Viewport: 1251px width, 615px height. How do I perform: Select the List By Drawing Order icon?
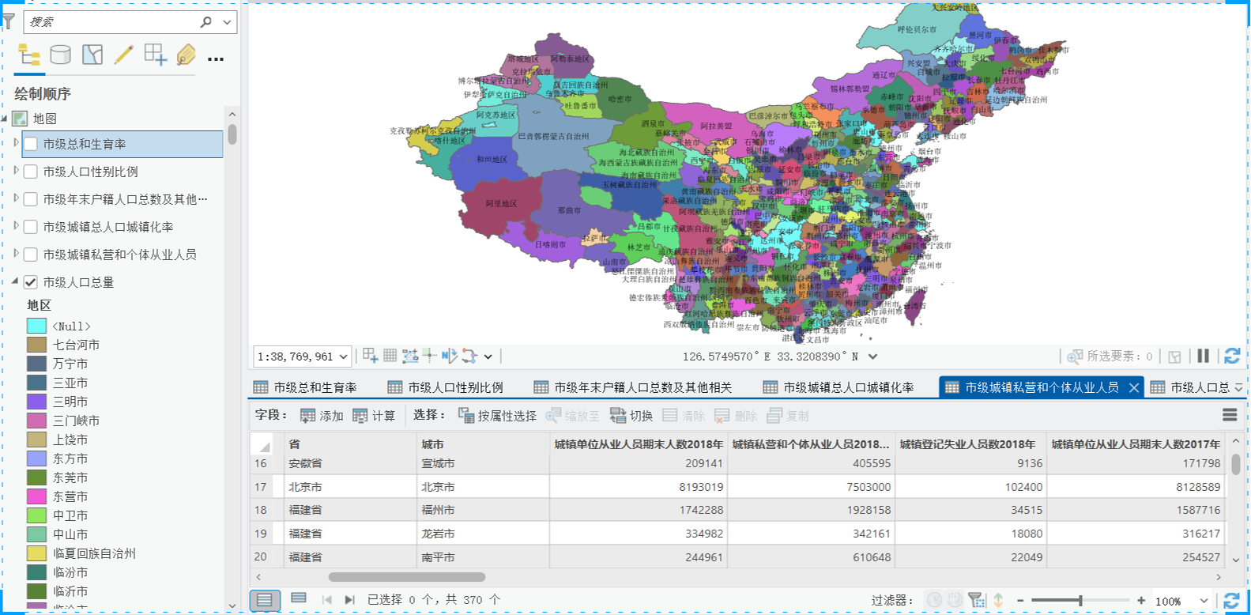(x=29, y=55)
